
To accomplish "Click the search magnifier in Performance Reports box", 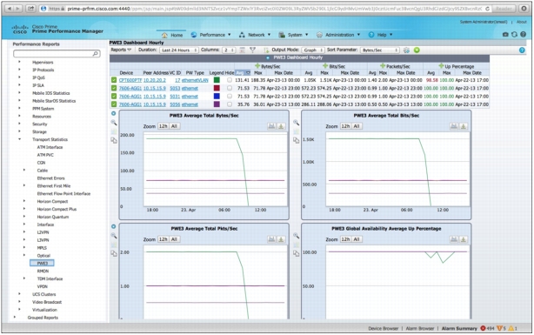I will pos(96,53).
